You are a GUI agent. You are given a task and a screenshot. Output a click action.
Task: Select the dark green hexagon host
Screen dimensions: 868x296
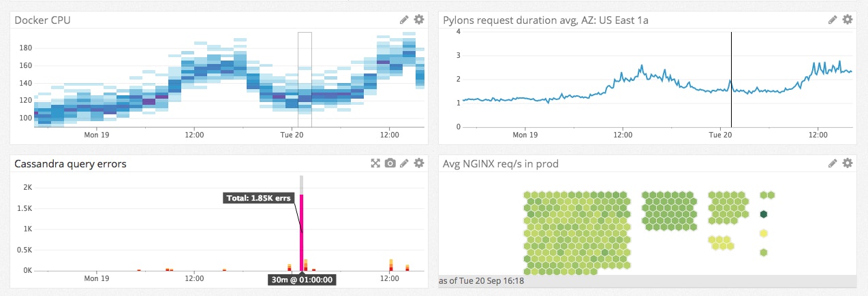pyautogui.click(x=764, y=214)
